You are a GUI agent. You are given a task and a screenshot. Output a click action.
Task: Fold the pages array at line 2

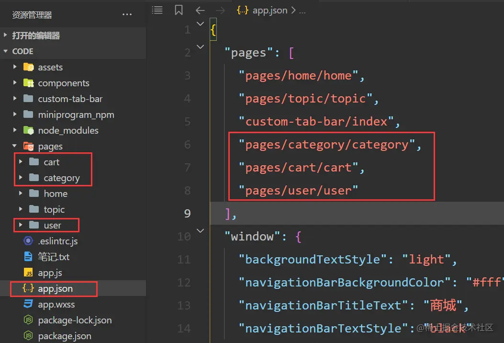tap(200, 47)
